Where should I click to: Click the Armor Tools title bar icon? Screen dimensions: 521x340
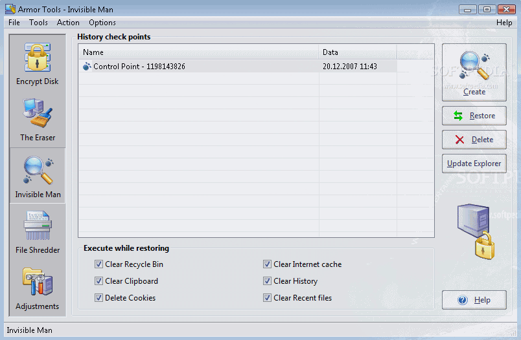[10, 9]
